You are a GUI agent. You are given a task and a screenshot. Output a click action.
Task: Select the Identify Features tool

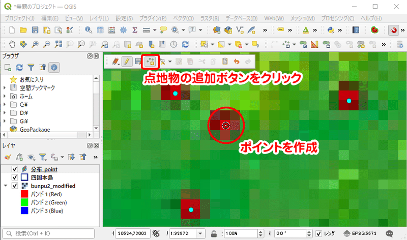[x=89, y=30]
